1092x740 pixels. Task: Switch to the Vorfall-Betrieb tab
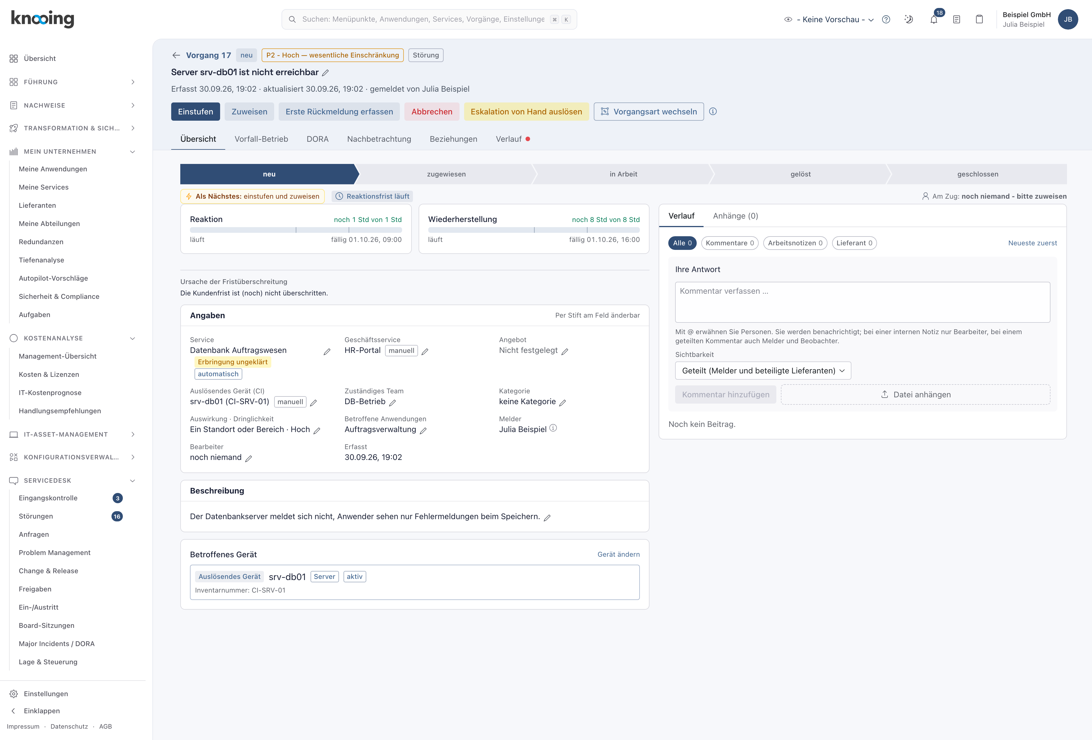click(x=261, y=139)
